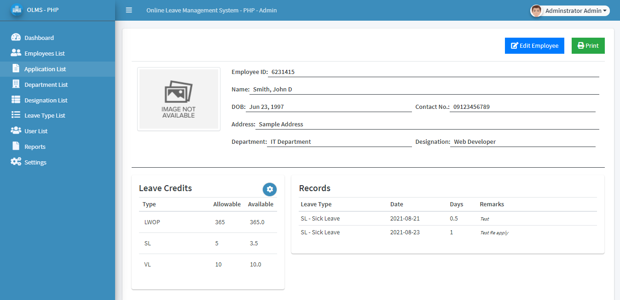Select the Application List icon
620x300 pixels.
coord(15,68)
